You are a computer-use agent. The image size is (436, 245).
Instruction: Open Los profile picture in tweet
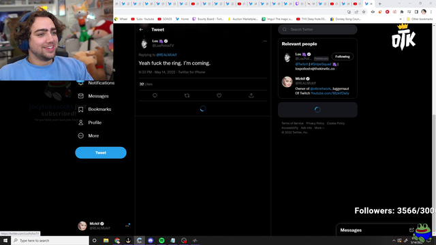click(x=144, y=44)
